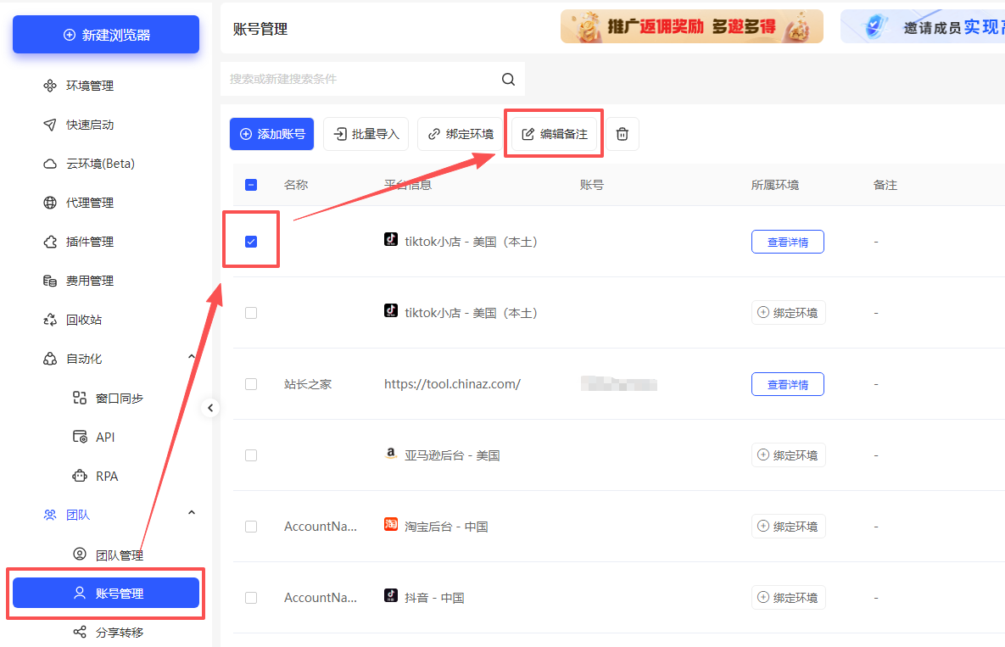Open 查看详情 for 站长之家
This screenshot has height=647, width=1005.
(787, 383)
